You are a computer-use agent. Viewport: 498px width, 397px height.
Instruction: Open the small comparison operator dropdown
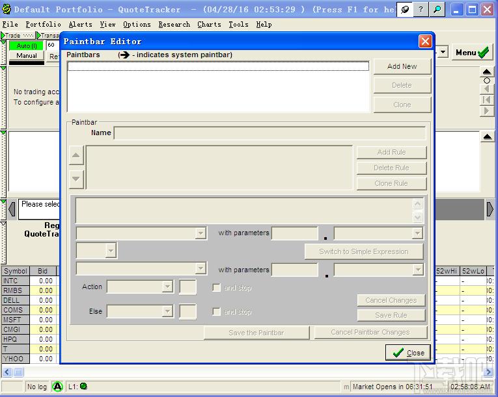(x=111, y=251)
